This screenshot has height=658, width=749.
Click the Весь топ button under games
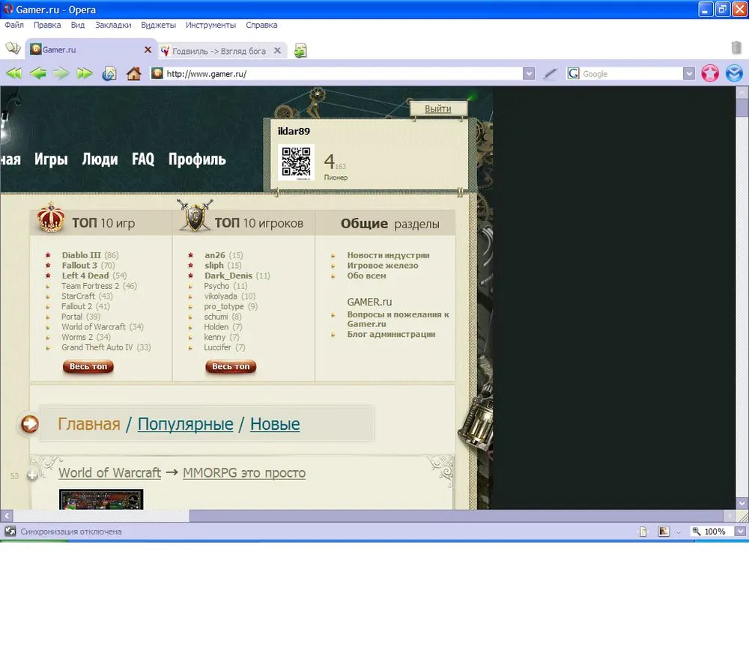pyautogui.click(x=88, y=366)
